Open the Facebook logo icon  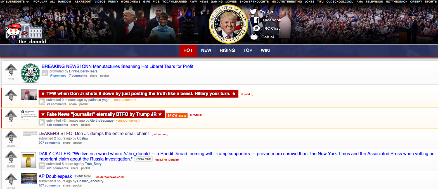pyautogui.click(x=256, y=20)
